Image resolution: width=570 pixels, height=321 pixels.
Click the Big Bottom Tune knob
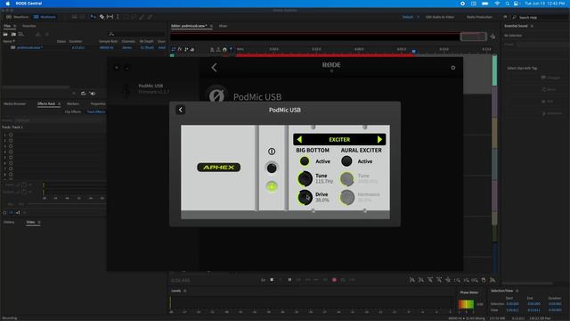pos(305,178)
